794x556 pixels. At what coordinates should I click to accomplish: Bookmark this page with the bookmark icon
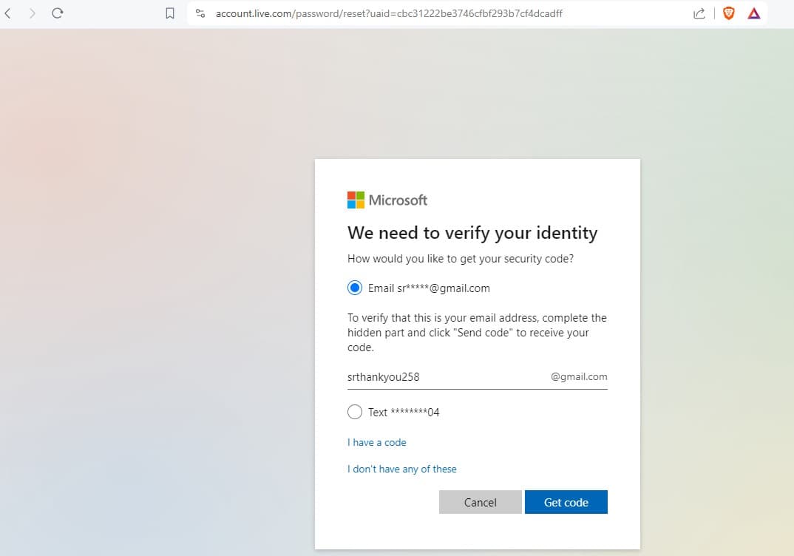[x=170, y=13]
